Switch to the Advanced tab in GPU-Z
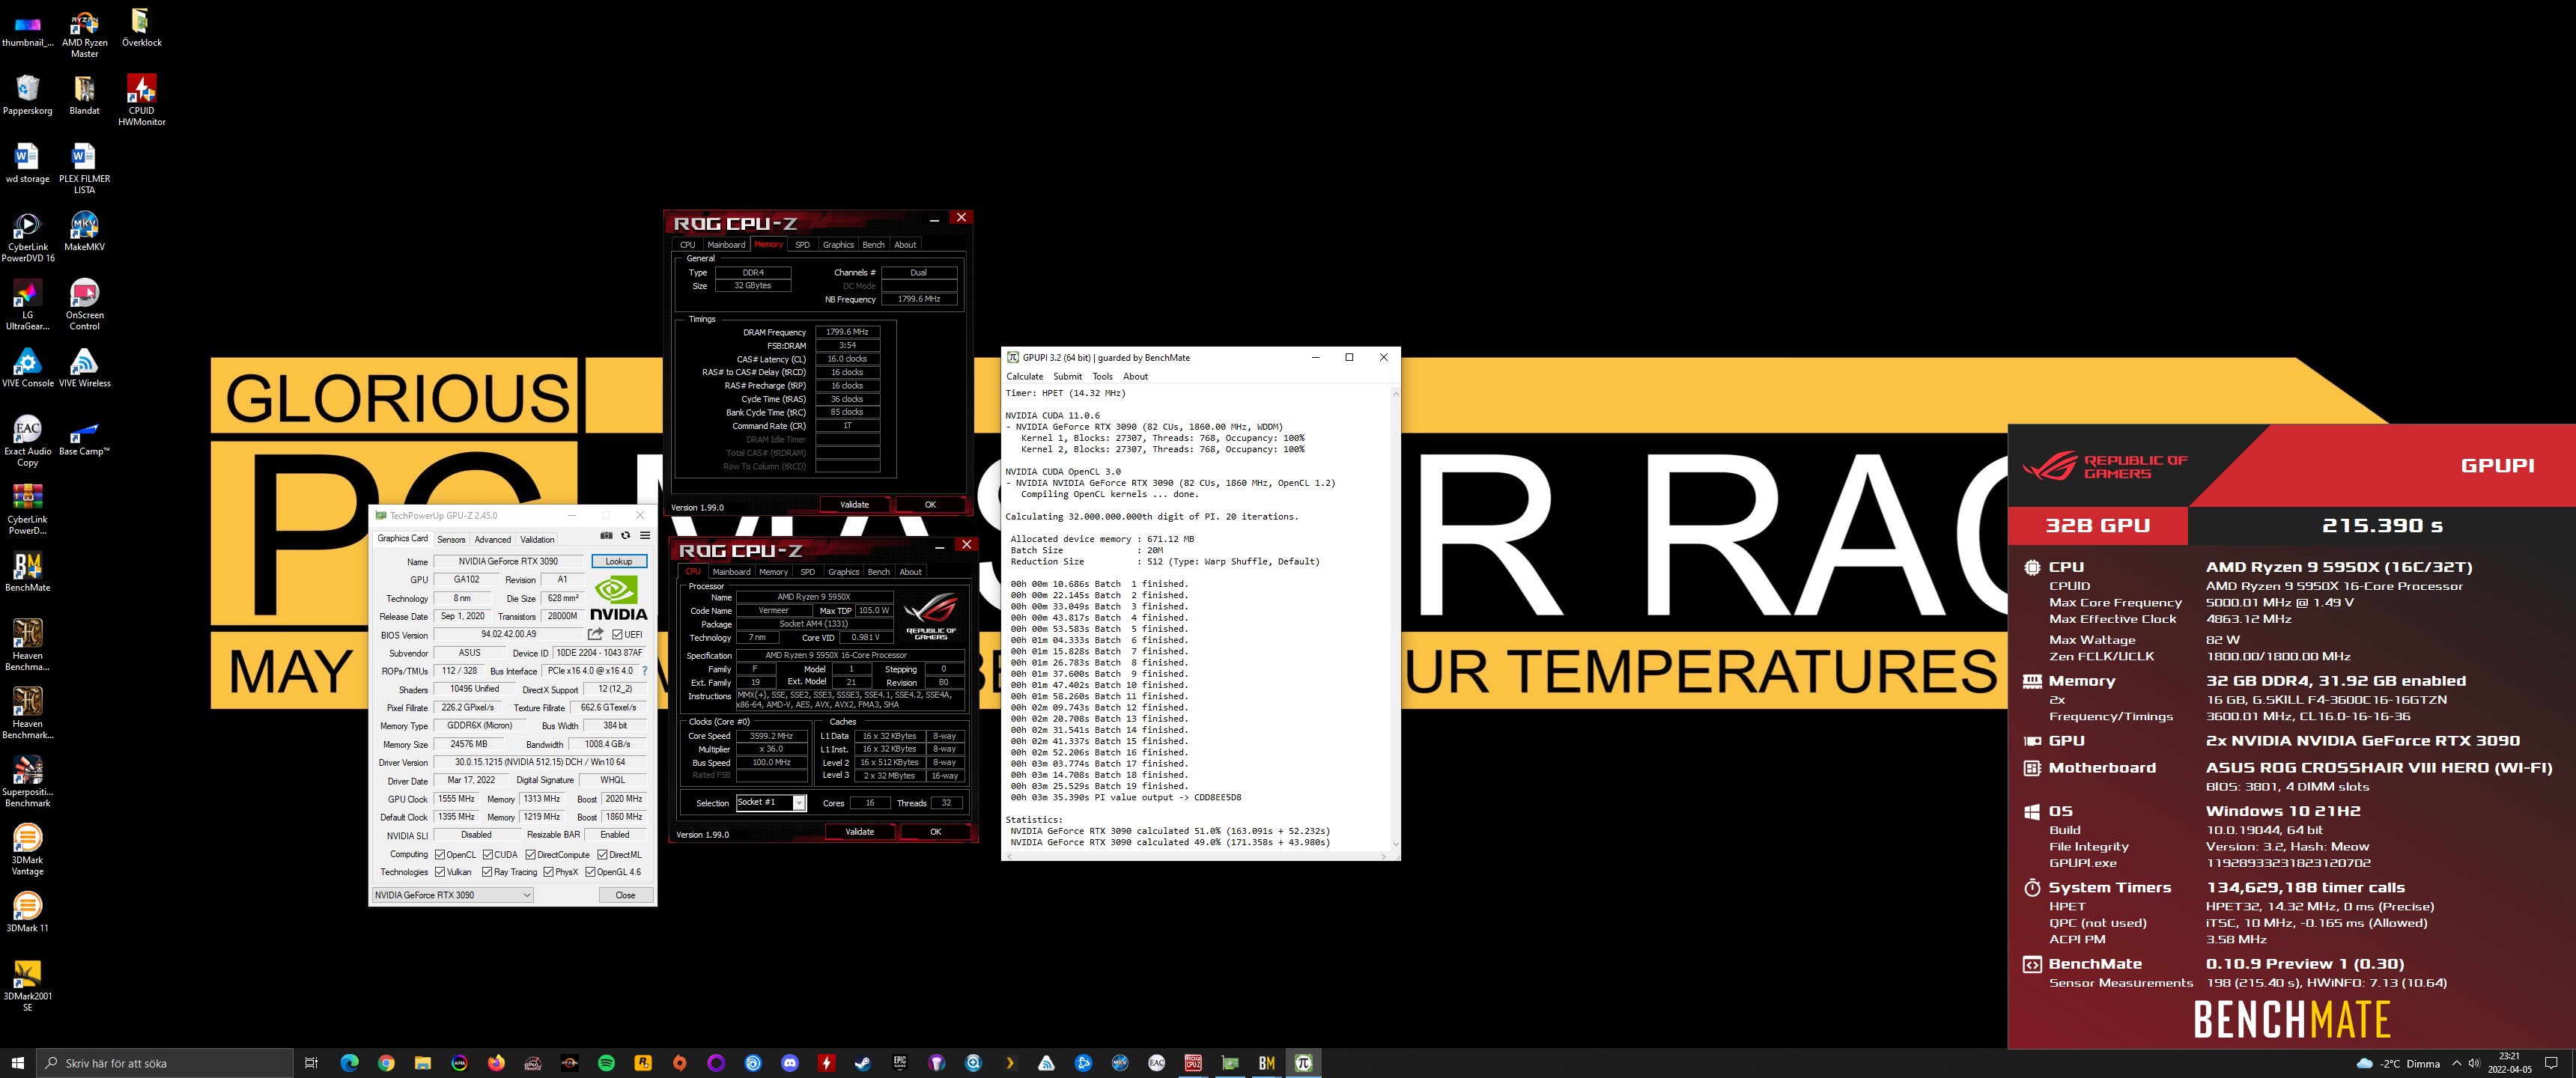The height and width of the screenshot is (1078, 2576). [x=492, y=539]
